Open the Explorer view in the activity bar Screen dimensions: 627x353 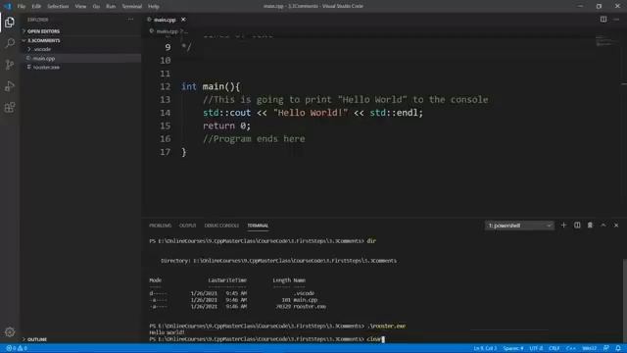(x=10, y=23)
